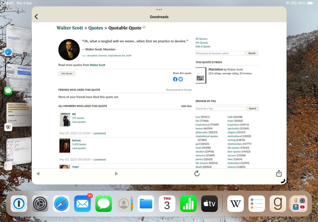Viewport: 318px width, 222px height.
Task: Open the All Quotes link
Action: click(x=202, y=39)
